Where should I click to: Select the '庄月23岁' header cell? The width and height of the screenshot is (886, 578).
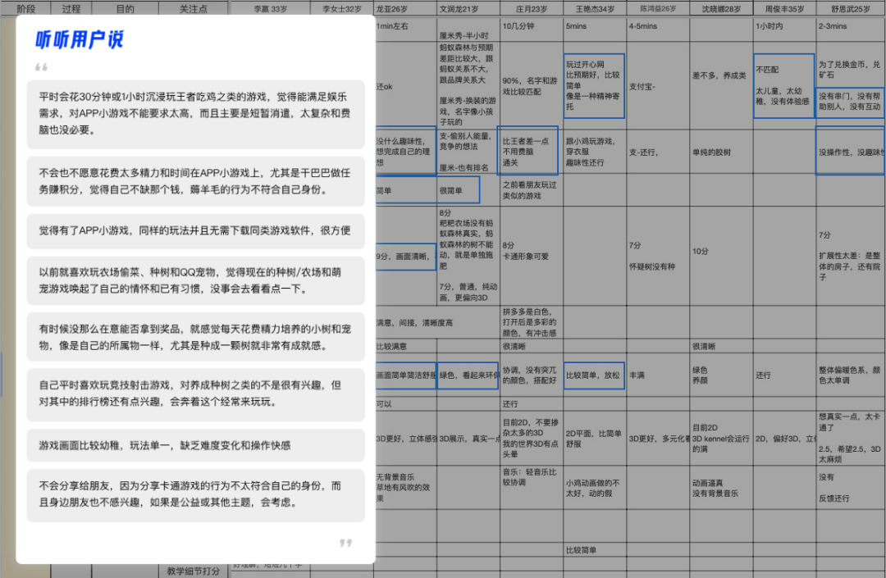click(532, 8)
